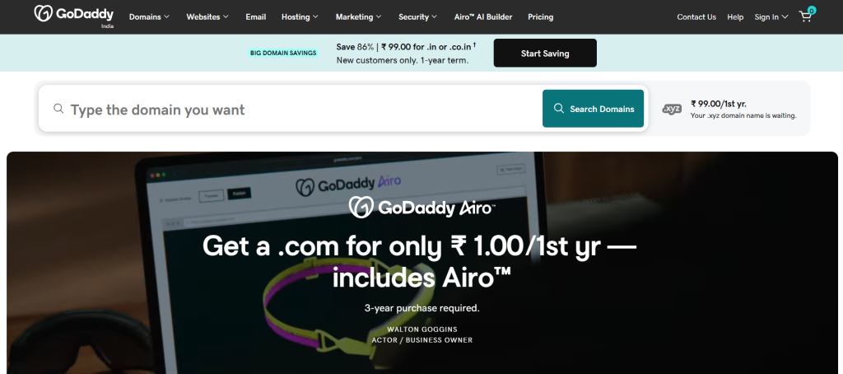Click the magnifier icon in domain search box

point(58,109)
